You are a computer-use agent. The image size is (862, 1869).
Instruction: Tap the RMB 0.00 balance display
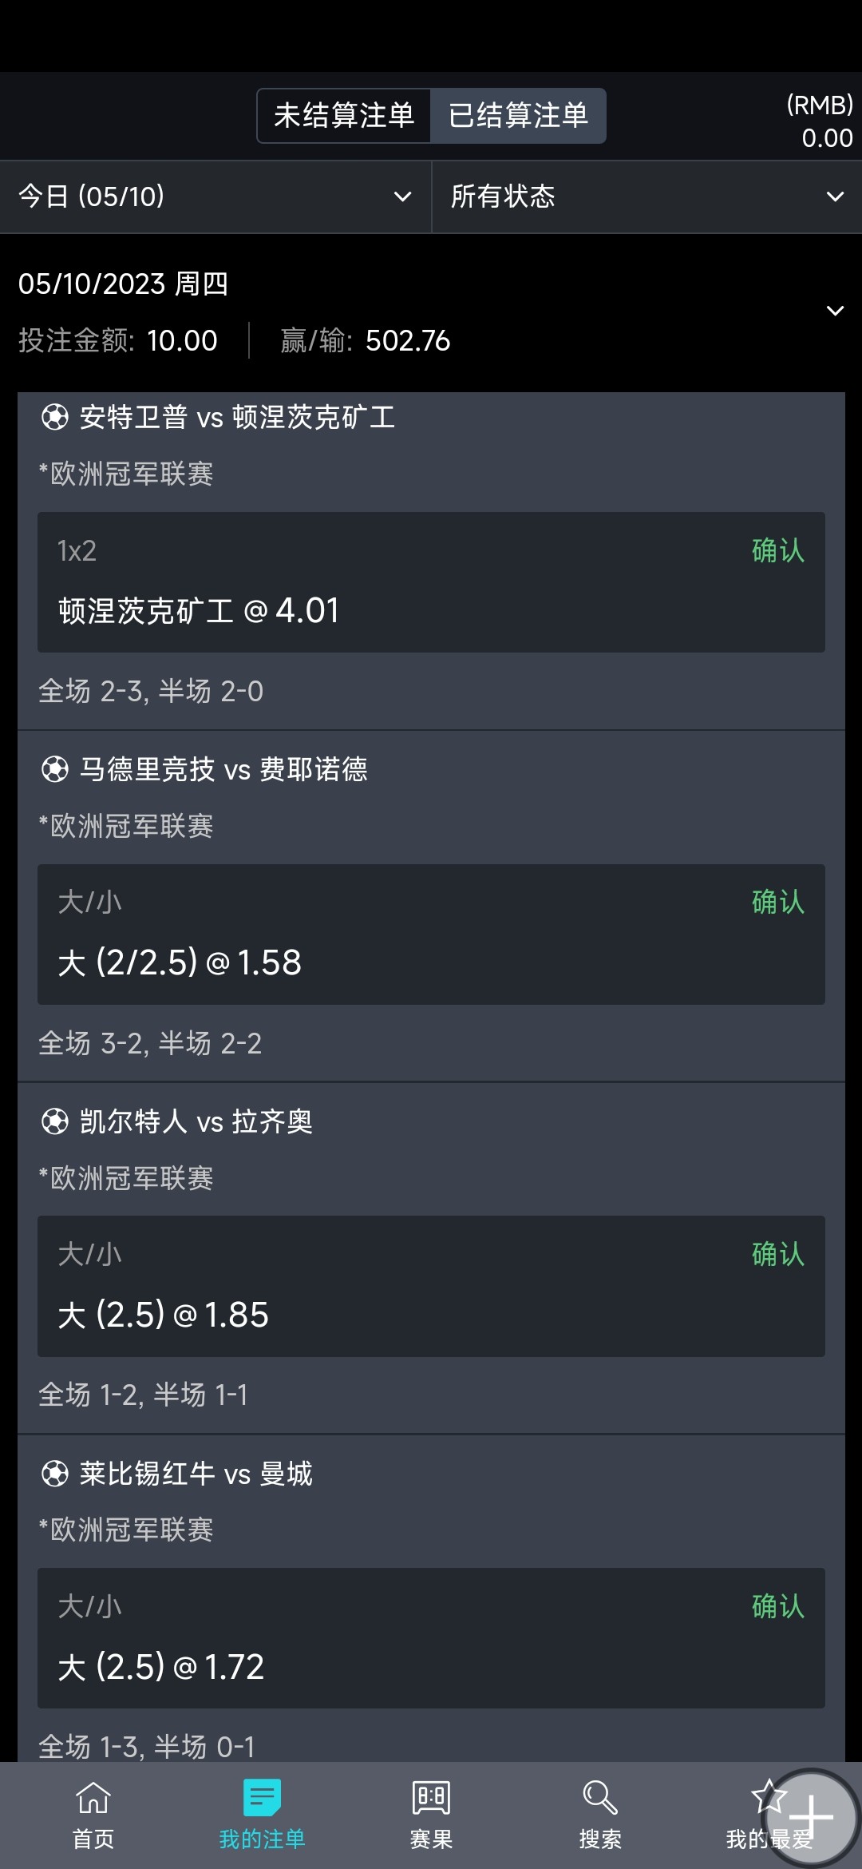pyautogui.click(x=820, y=121)
